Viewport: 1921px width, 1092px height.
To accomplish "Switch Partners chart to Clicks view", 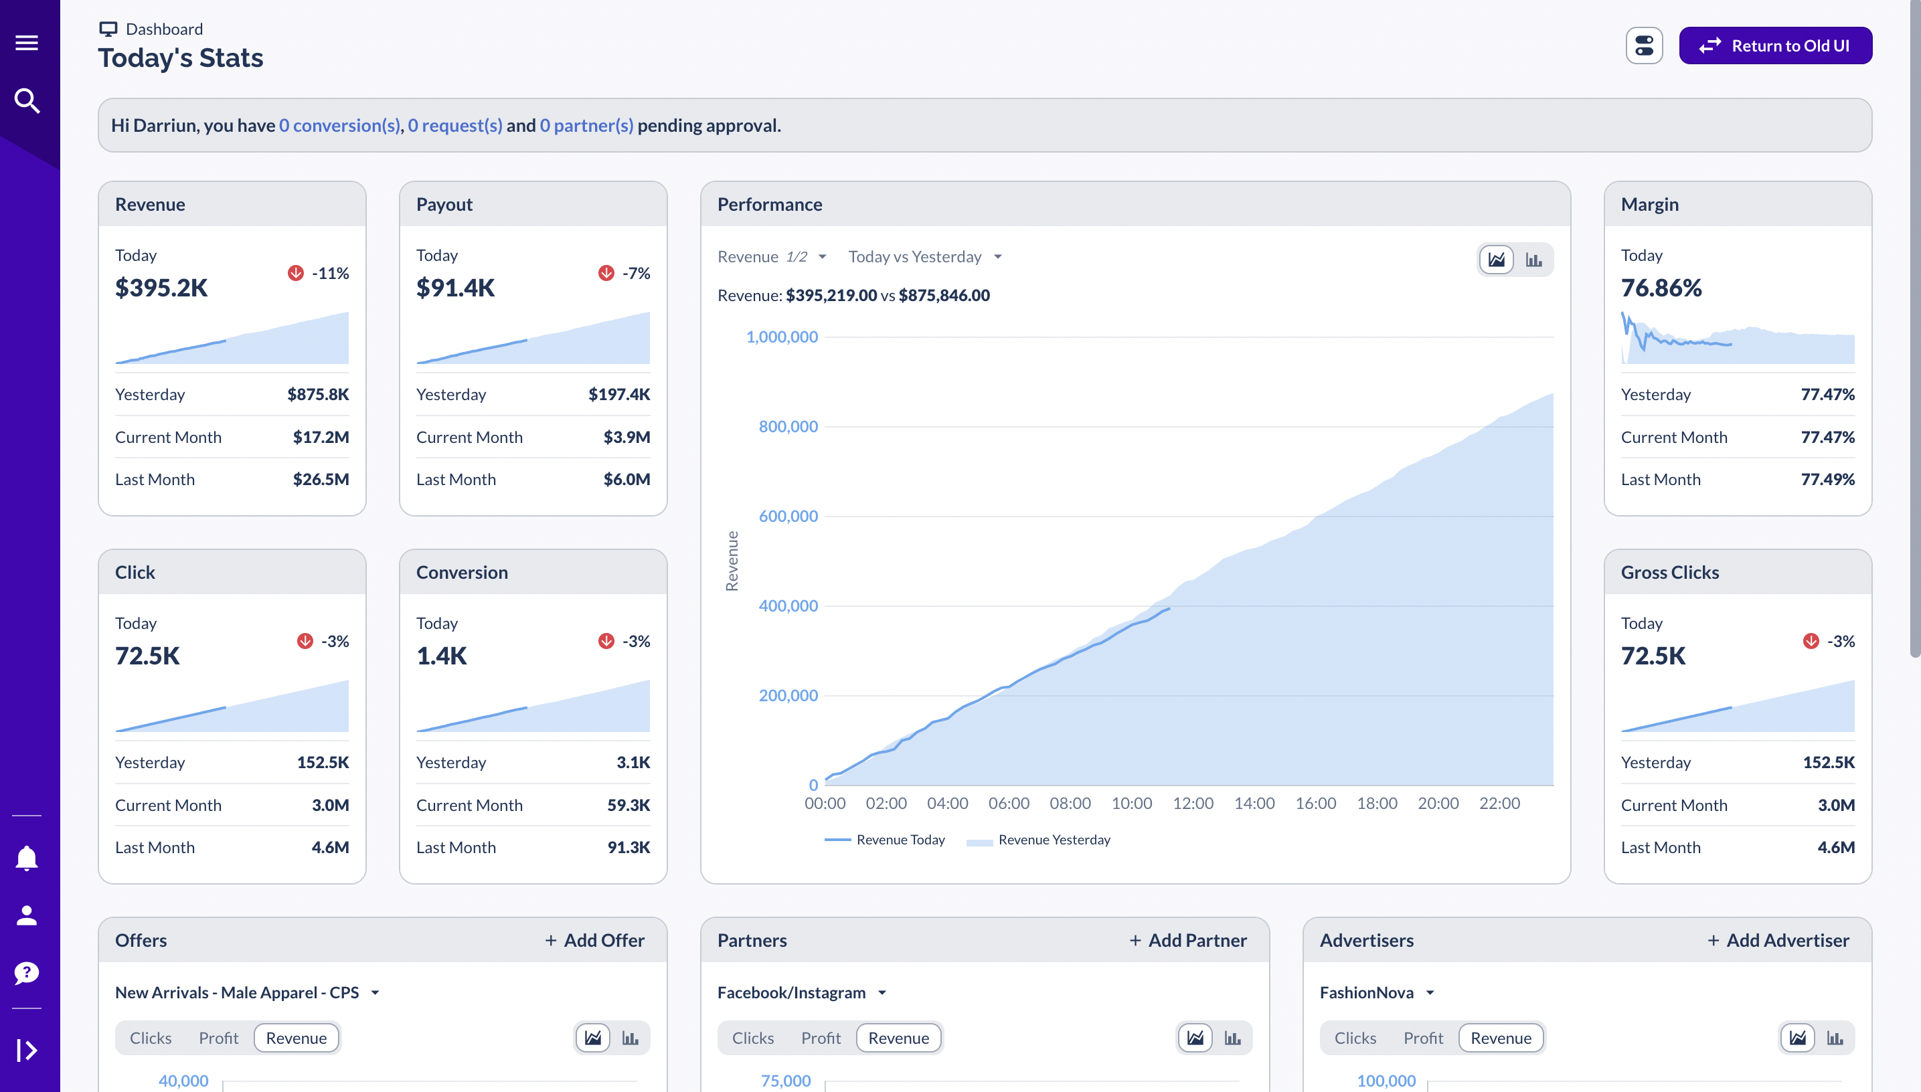I will click(x=753, y=1037).
